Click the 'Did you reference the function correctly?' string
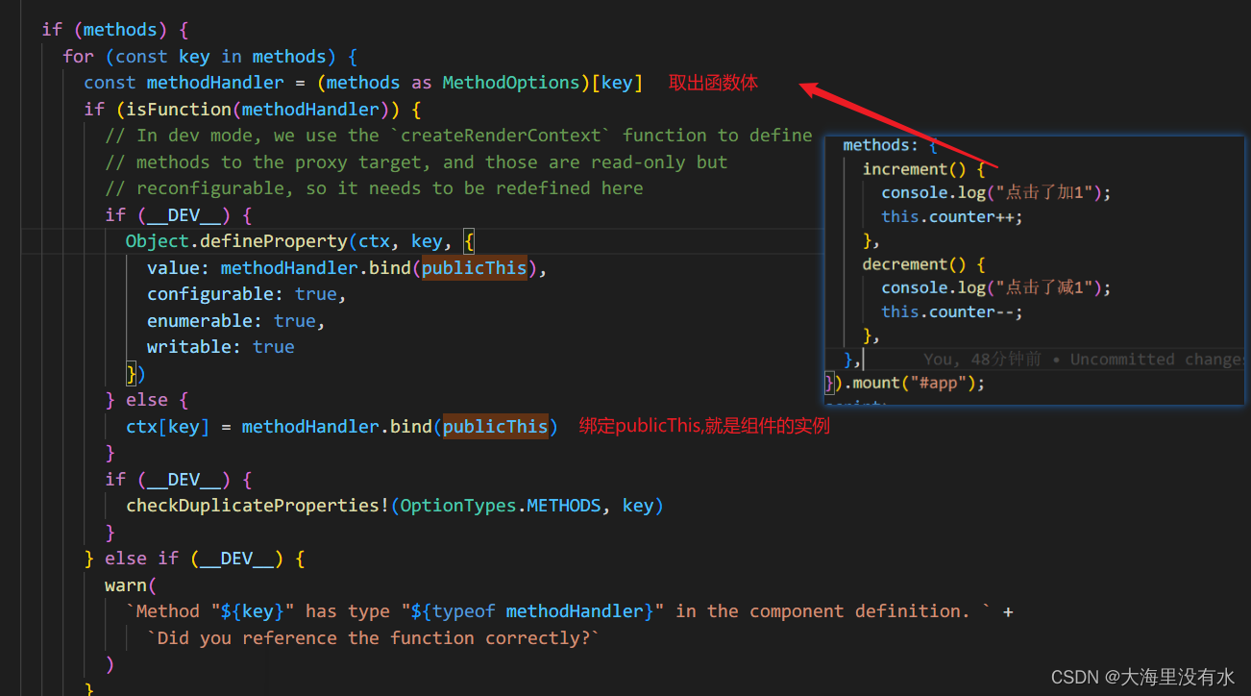This screenshot has width=1251, height=696. click(373, 638)
